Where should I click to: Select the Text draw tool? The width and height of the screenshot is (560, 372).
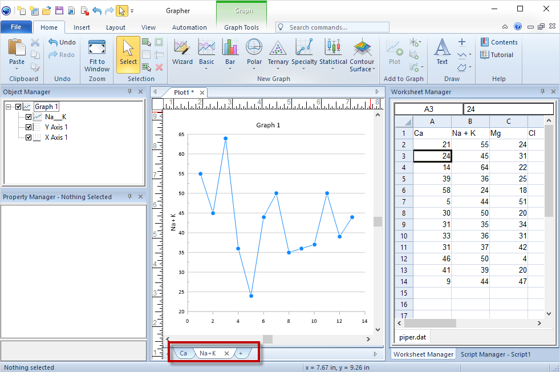click(x=442, y=52)
